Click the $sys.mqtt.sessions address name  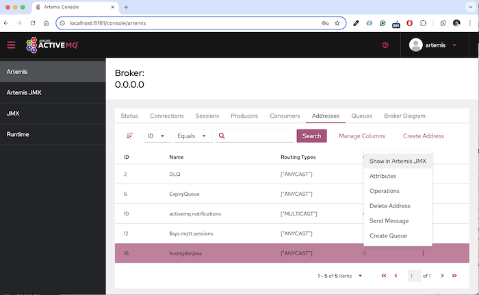pyautogui.click(x=191, y=233)
